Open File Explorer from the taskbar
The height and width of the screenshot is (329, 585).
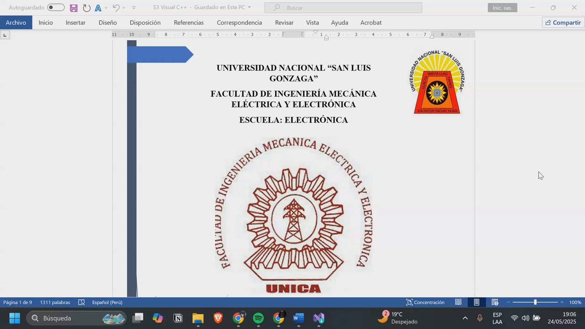click(x=198, y=318)
